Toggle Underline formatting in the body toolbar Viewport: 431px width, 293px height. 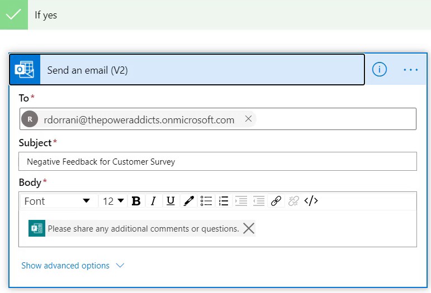click(x=170, y=201)
